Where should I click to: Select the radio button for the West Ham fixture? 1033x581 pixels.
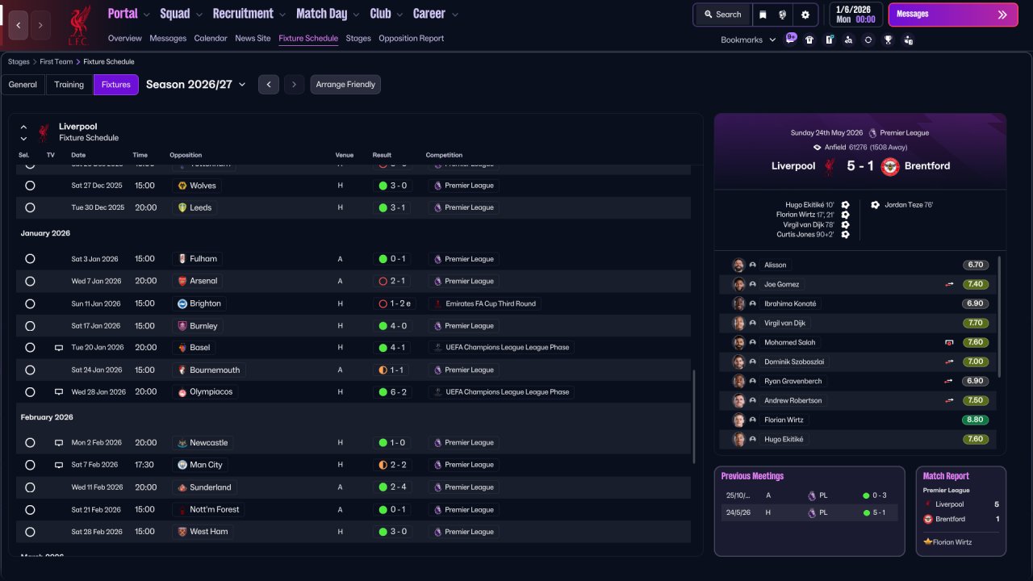click(x=30, y=532)
